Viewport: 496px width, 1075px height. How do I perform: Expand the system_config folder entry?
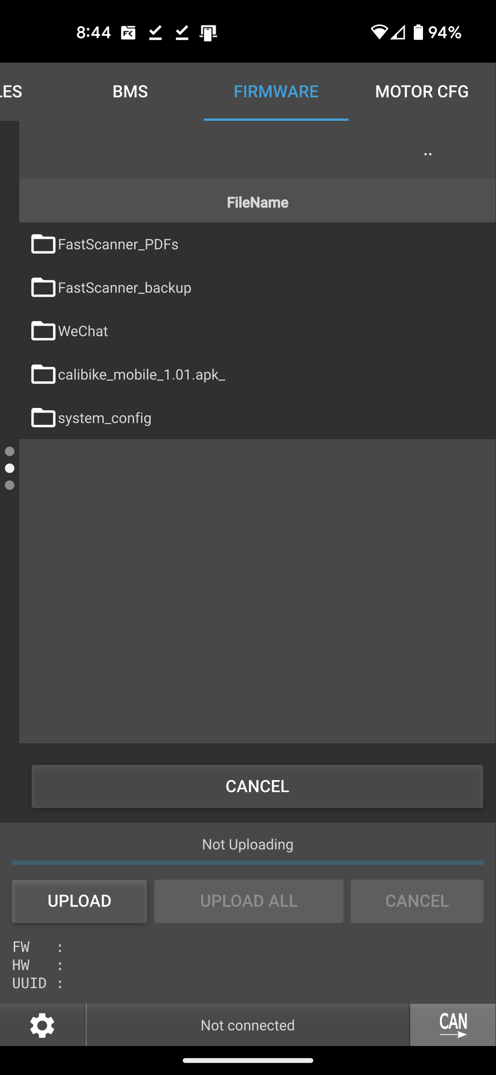(x=257, y=418)
